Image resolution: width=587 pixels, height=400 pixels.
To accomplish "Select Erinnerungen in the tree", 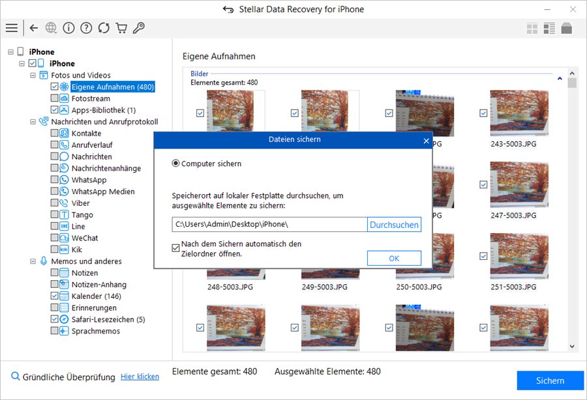I will 94,307.
